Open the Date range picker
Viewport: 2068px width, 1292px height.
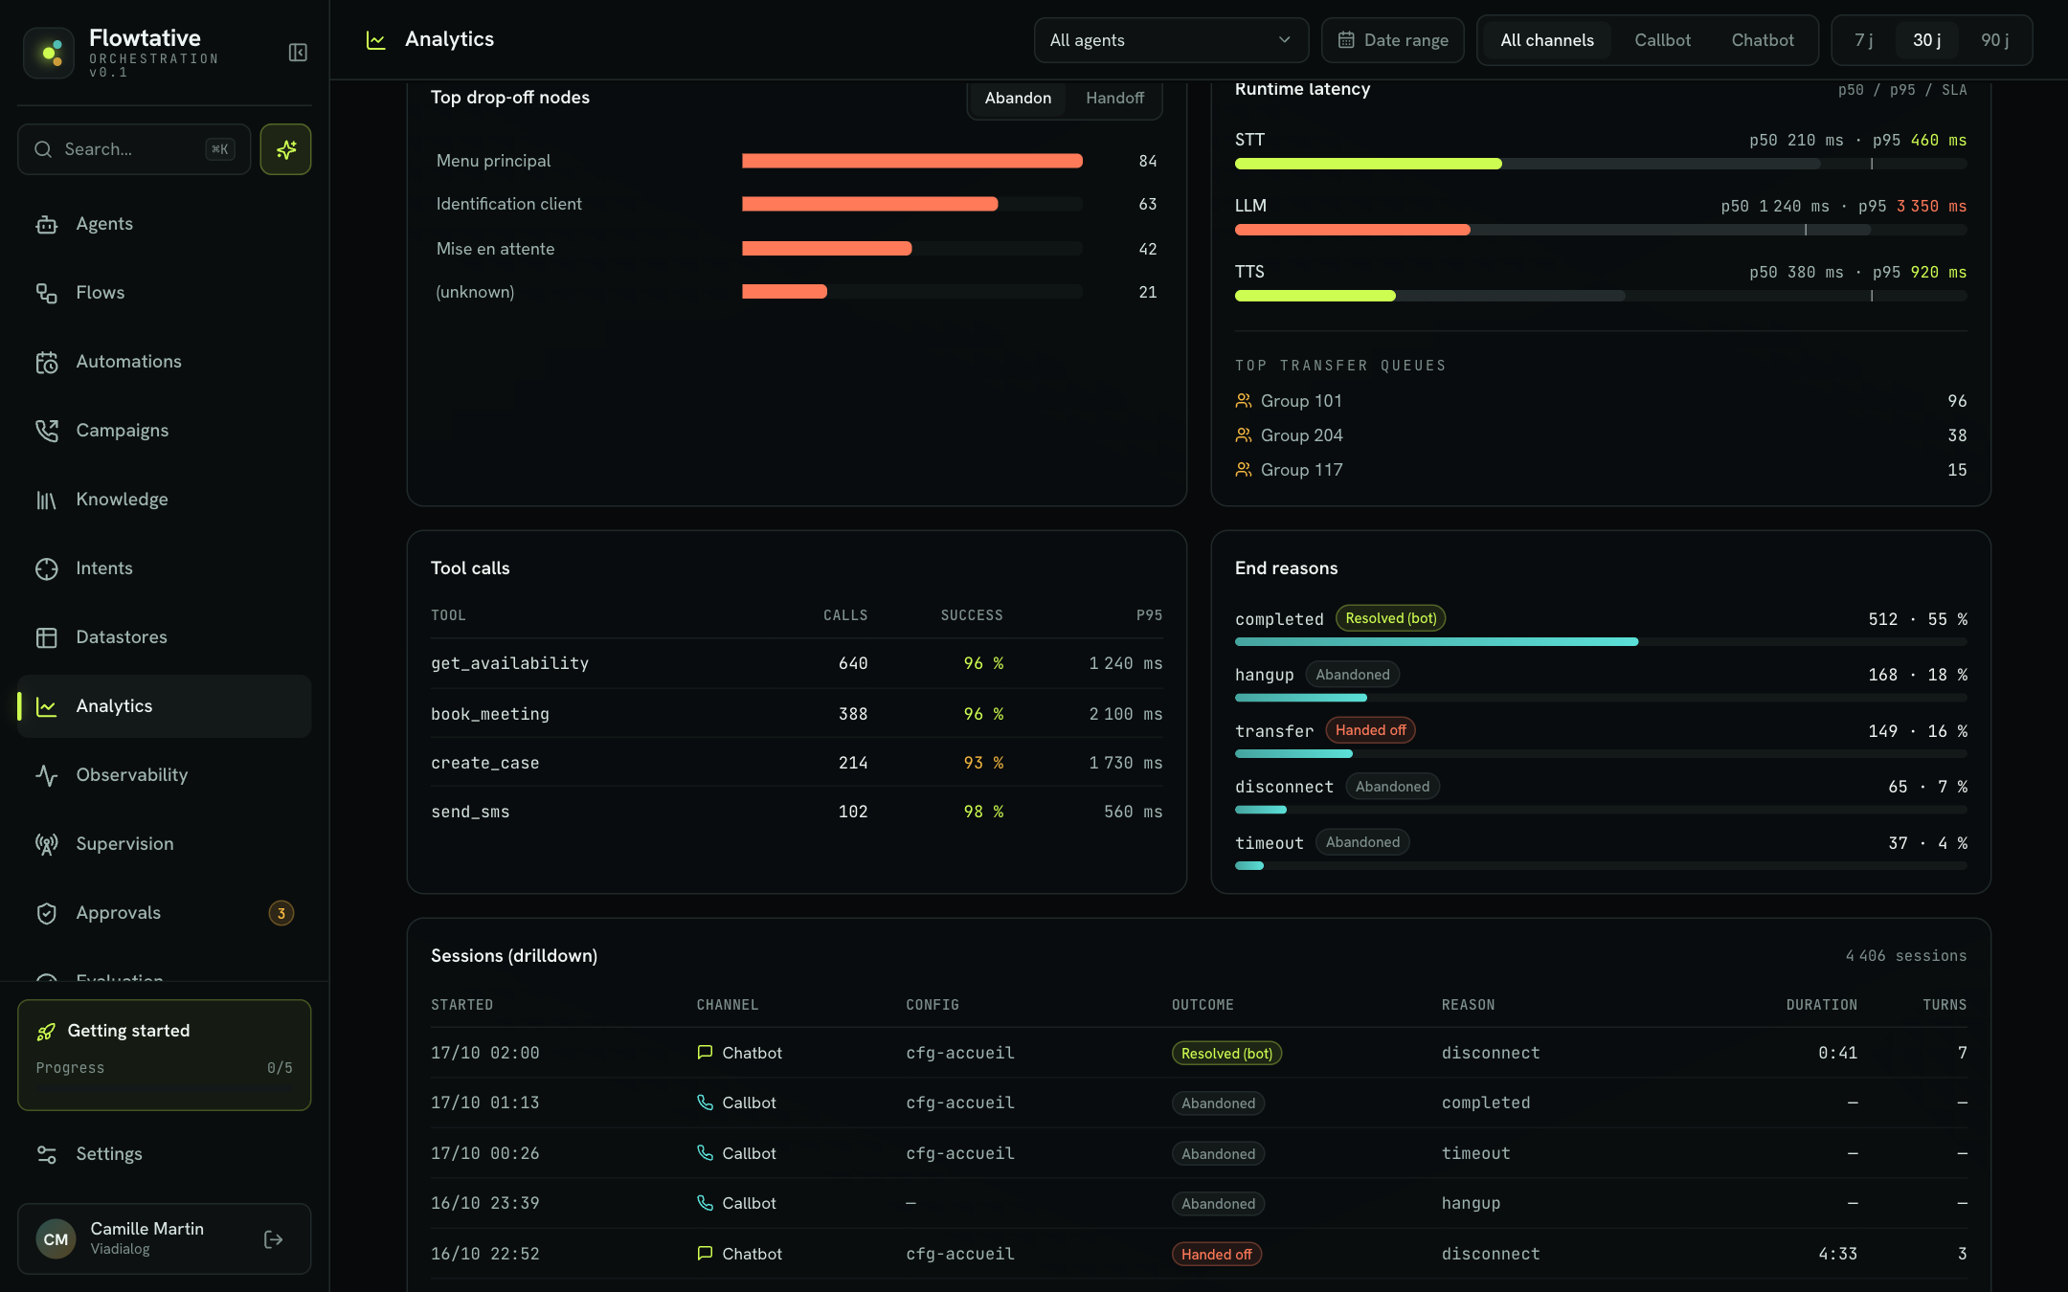(x=1393, y=40)
